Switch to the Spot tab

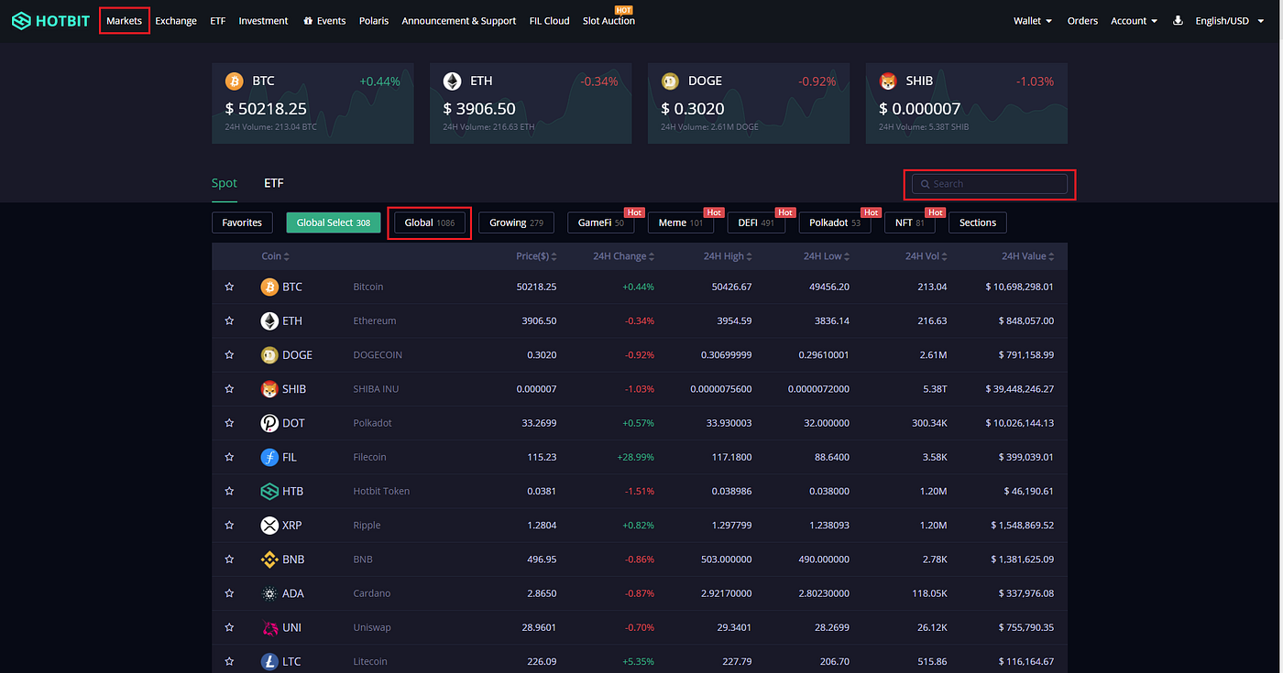(225, 183)
